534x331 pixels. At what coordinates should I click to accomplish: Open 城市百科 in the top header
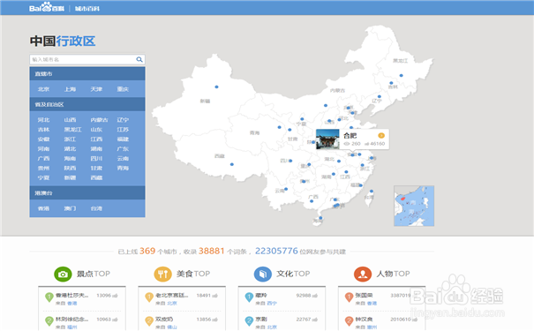[x=87, y=9]
